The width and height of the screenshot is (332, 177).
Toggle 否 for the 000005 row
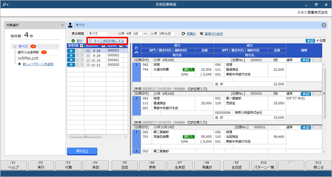tap(79, 65)
